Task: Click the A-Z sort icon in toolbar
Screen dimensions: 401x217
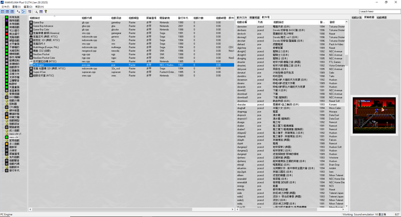Action: click(18, 11)
